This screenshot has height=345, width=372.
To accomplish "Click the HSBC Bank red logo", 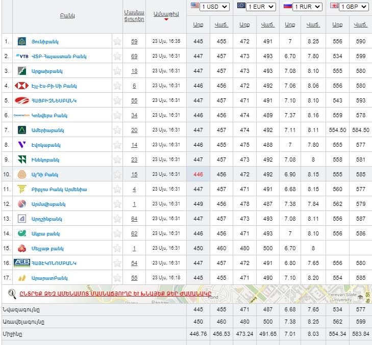I will click(x=21, y=86).
